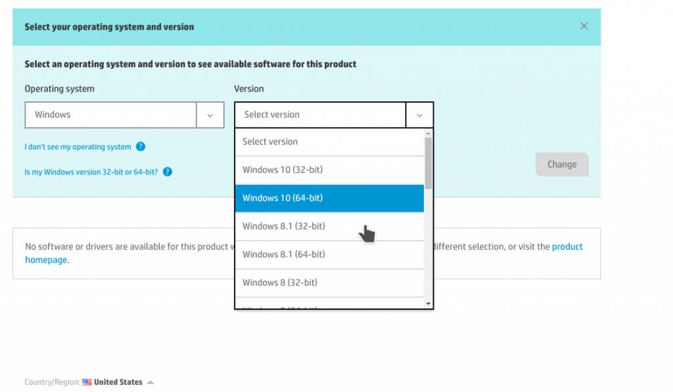The width and height of the screenshot is (673, 392).
Task: Open the Operating system dropdown arrow
Action: [210, 115]
